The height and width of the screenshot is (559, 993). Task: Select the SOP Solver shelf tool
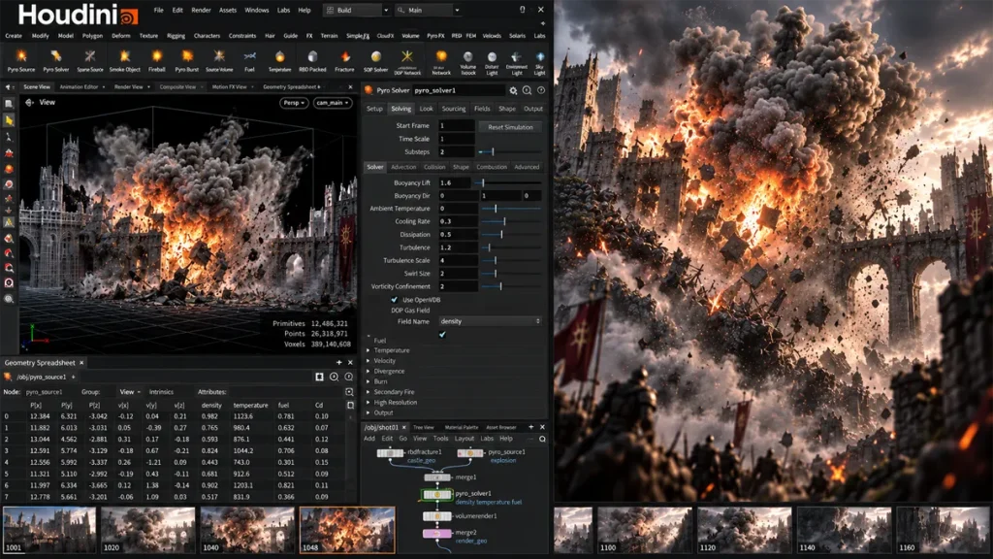375,61
